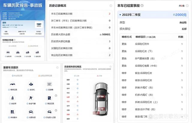The width and height of the screenshot is (192, 123).
Task: Click the blue status icon in 左中 row
Action: [77, 106]
